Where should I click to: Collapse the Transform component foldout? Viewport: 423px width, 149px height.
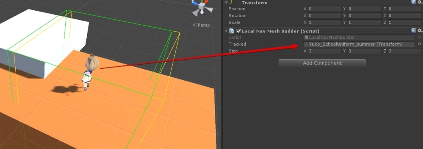[226, 2]
